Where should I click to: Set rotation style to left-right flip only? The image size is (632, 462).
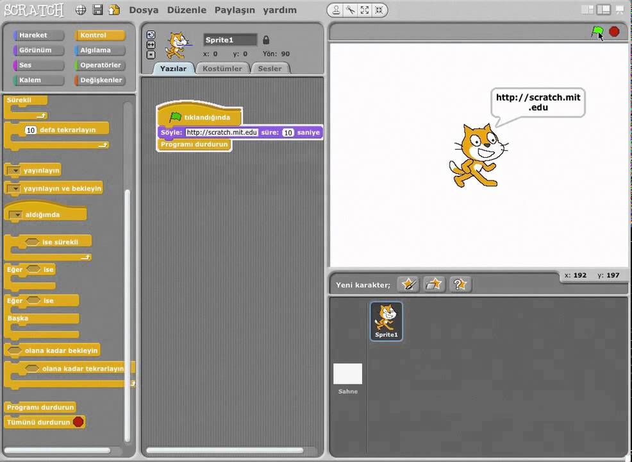coord(151,45)
